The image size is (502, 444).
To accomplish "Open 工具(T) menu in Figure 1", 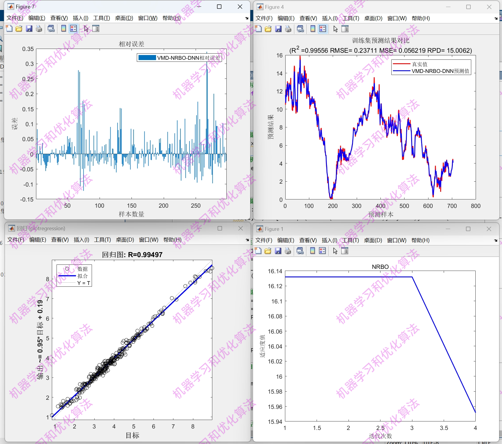I will (x=351, y=240).
